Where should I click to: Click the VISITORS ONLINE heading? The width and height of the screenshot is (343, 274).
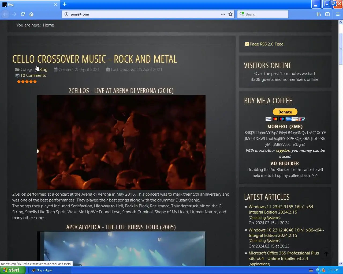(268, 66)
